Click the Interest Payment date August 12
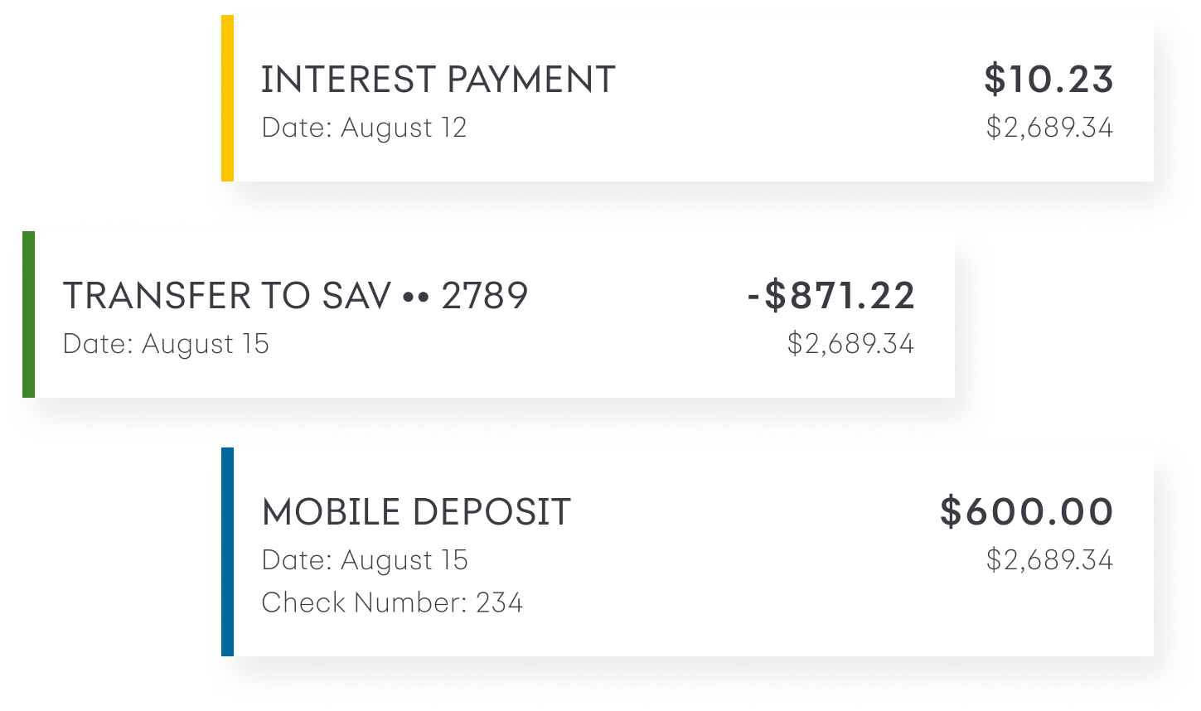This screenshot has height=711, width=1201. pyautogui.click(x=364, y=128)
